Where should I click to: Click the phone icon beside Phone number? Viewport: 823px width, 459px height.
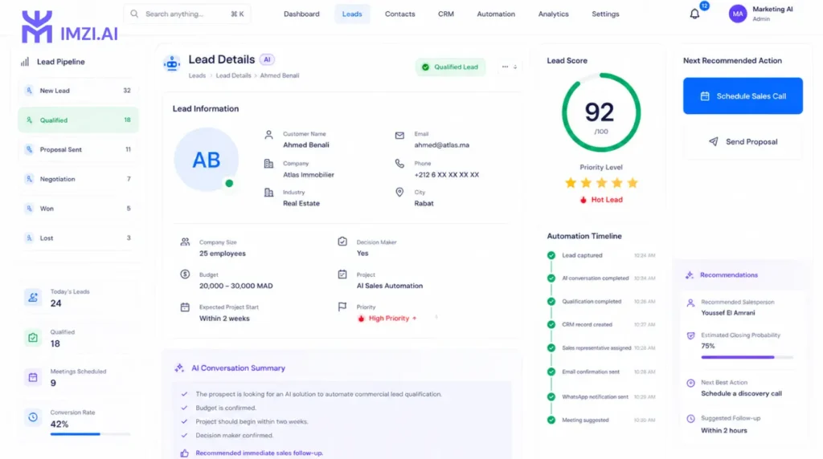(x=399, y=164)
